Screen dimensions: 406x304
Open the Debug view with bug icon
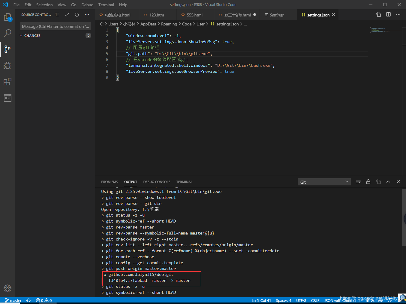tap(7, 66)
